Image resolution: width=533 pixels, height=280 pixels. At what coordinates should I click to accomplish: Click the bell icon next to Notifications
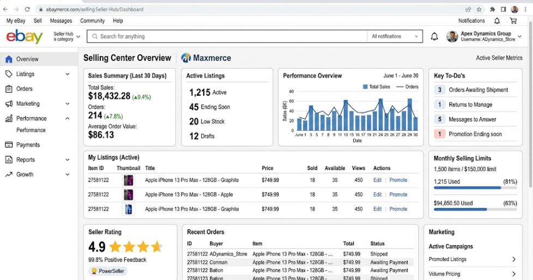coord(497,21)
